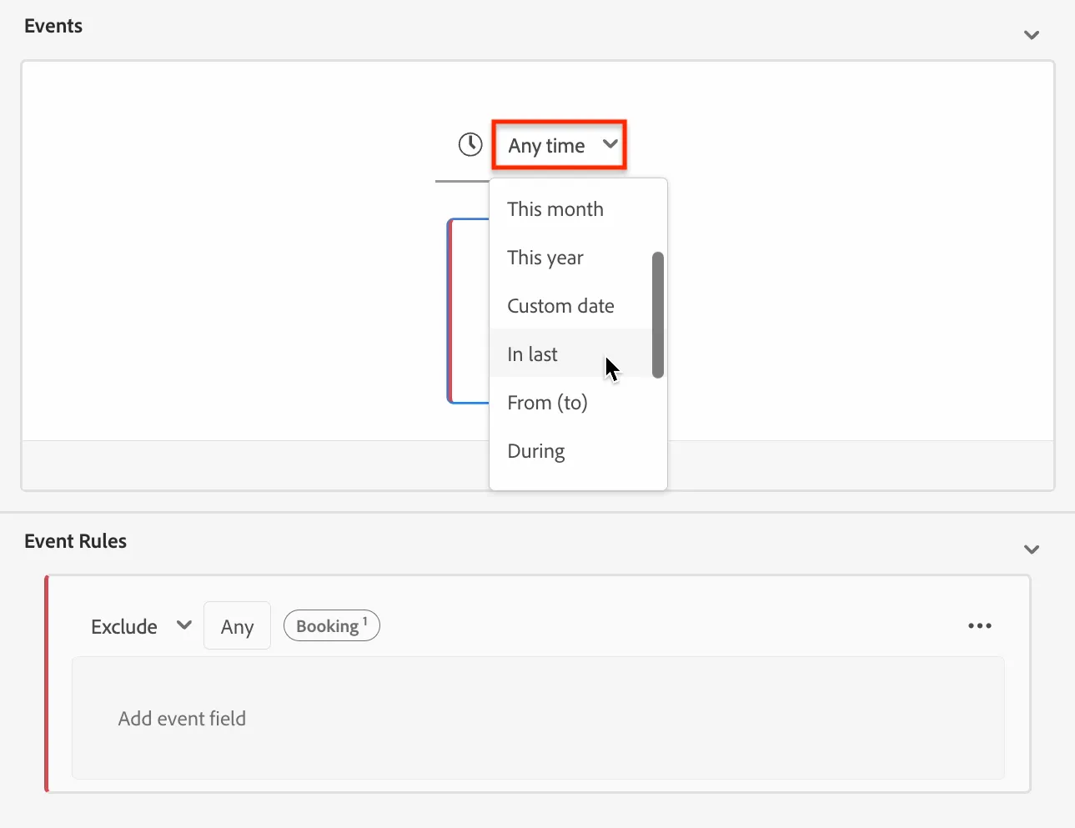Choose This year option
This screenshot has height=828, width=1075.
pyautogui.click(x=570, y=258)
